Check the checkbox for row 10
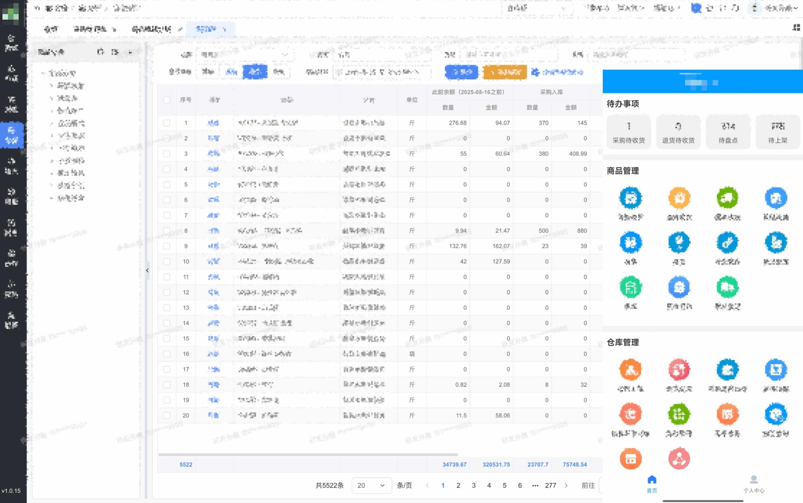The width and height of the screenshot is (803, 503). [x=167, y=262]
